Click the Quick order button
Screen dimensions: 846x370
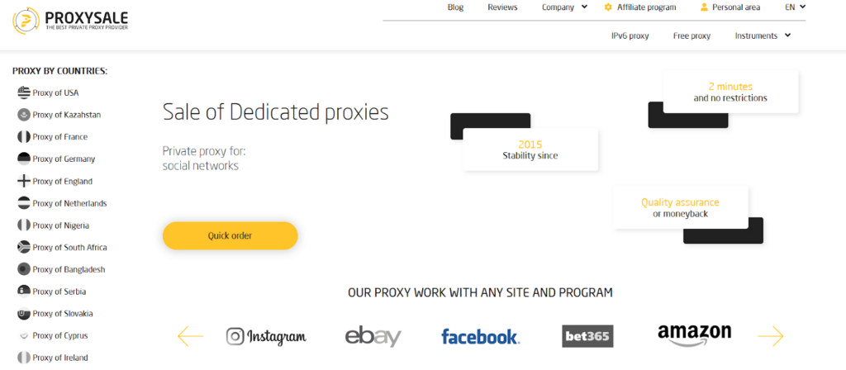(230, 235)
